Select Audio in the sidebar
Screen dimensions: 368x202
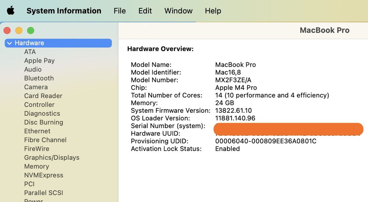pyautogui.click(x=33, y=69)
